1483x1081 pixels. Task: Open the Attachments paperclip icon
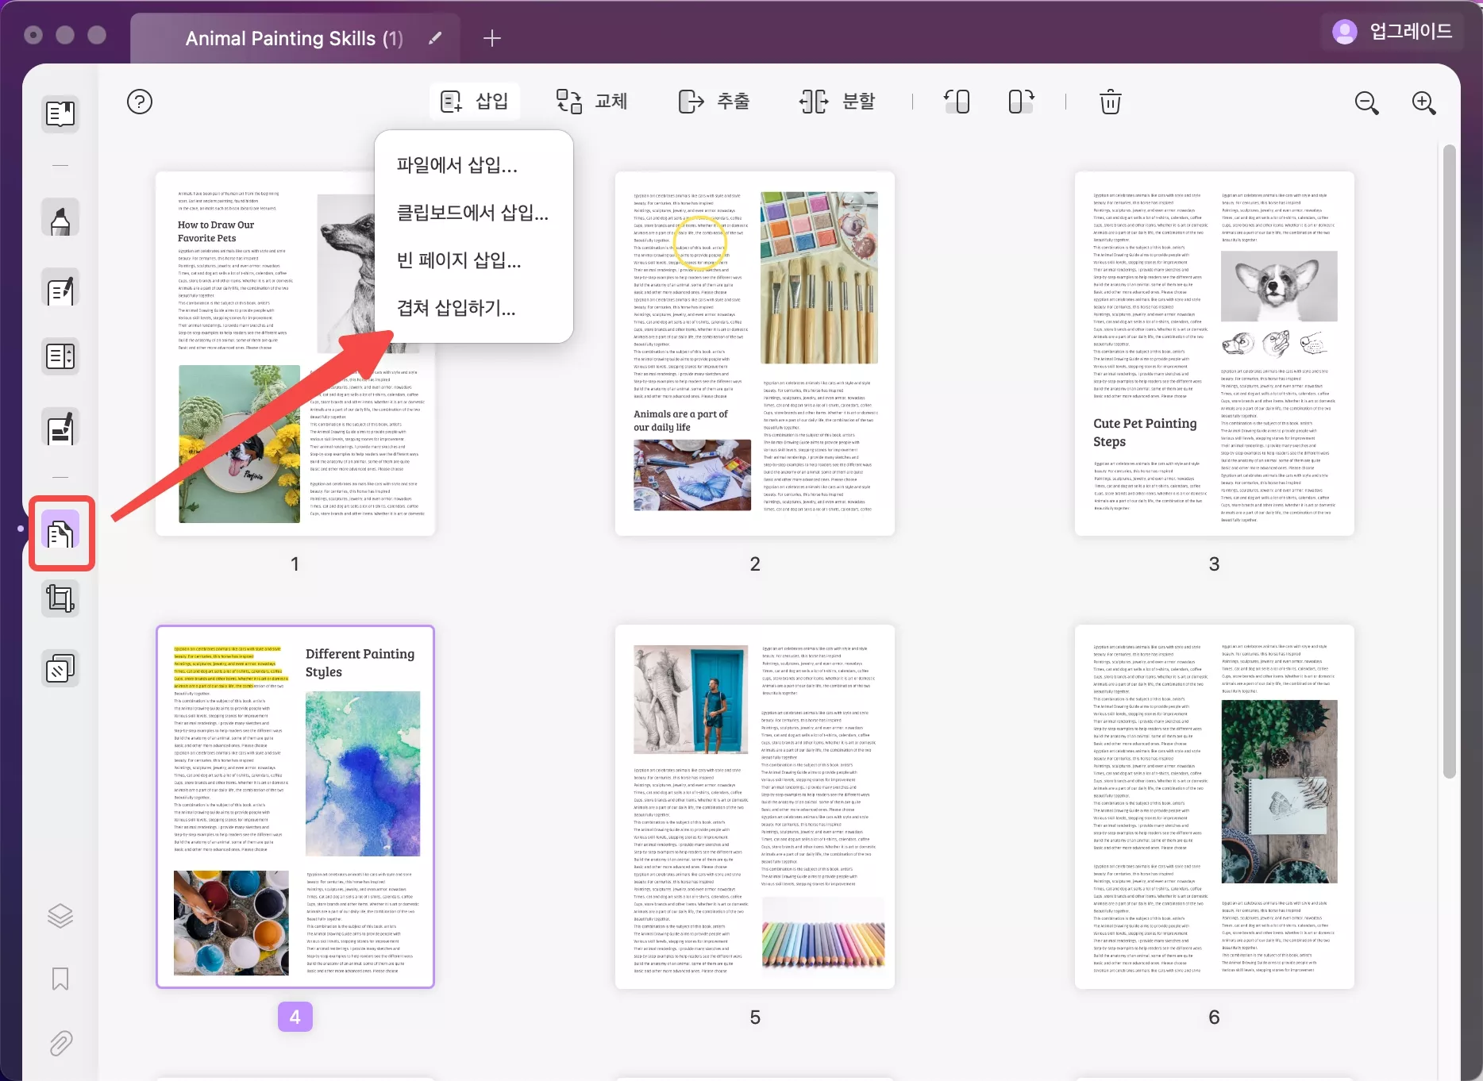[x=60, y=1043]
